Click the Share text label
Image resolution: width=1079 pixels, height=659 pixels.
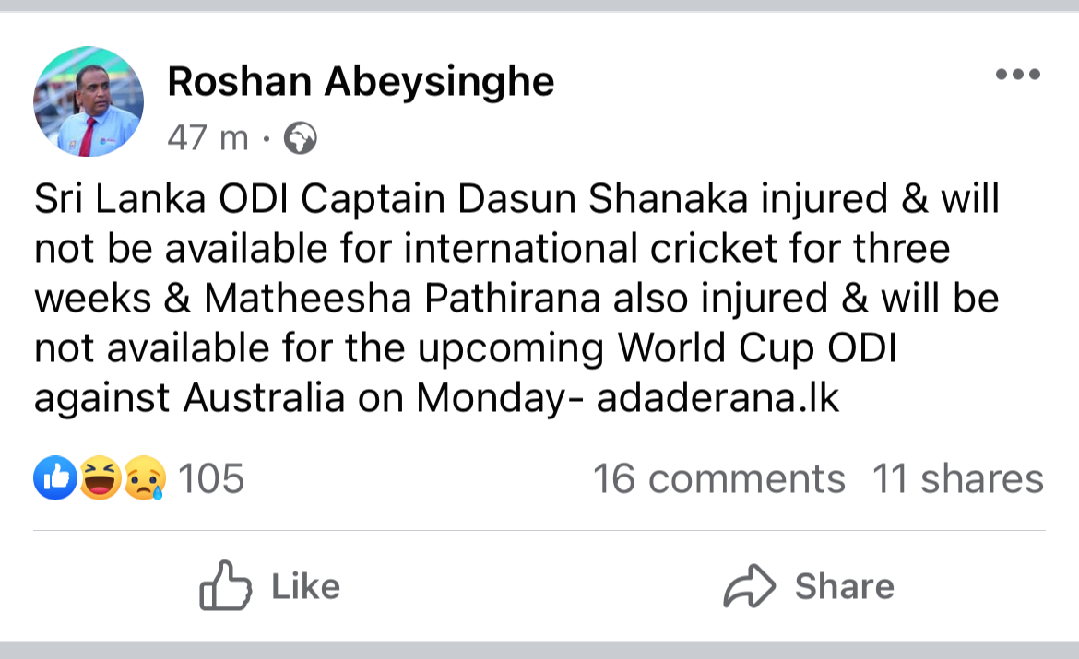pyautogui.click(x=845, y=587)
